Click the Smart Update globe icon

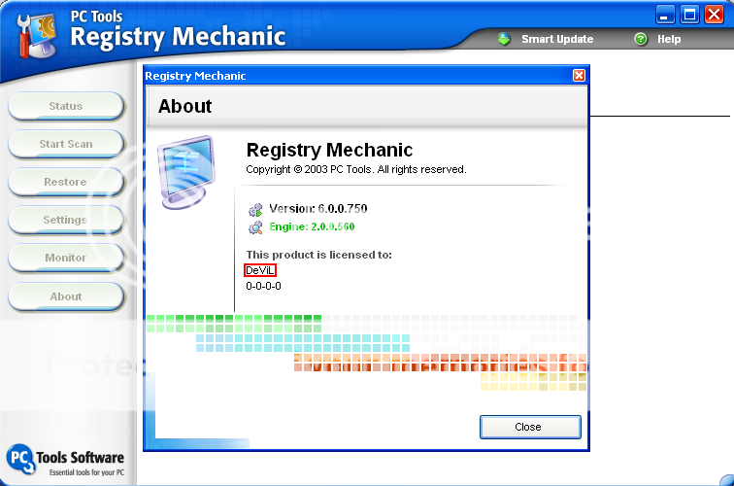(504, 39)
